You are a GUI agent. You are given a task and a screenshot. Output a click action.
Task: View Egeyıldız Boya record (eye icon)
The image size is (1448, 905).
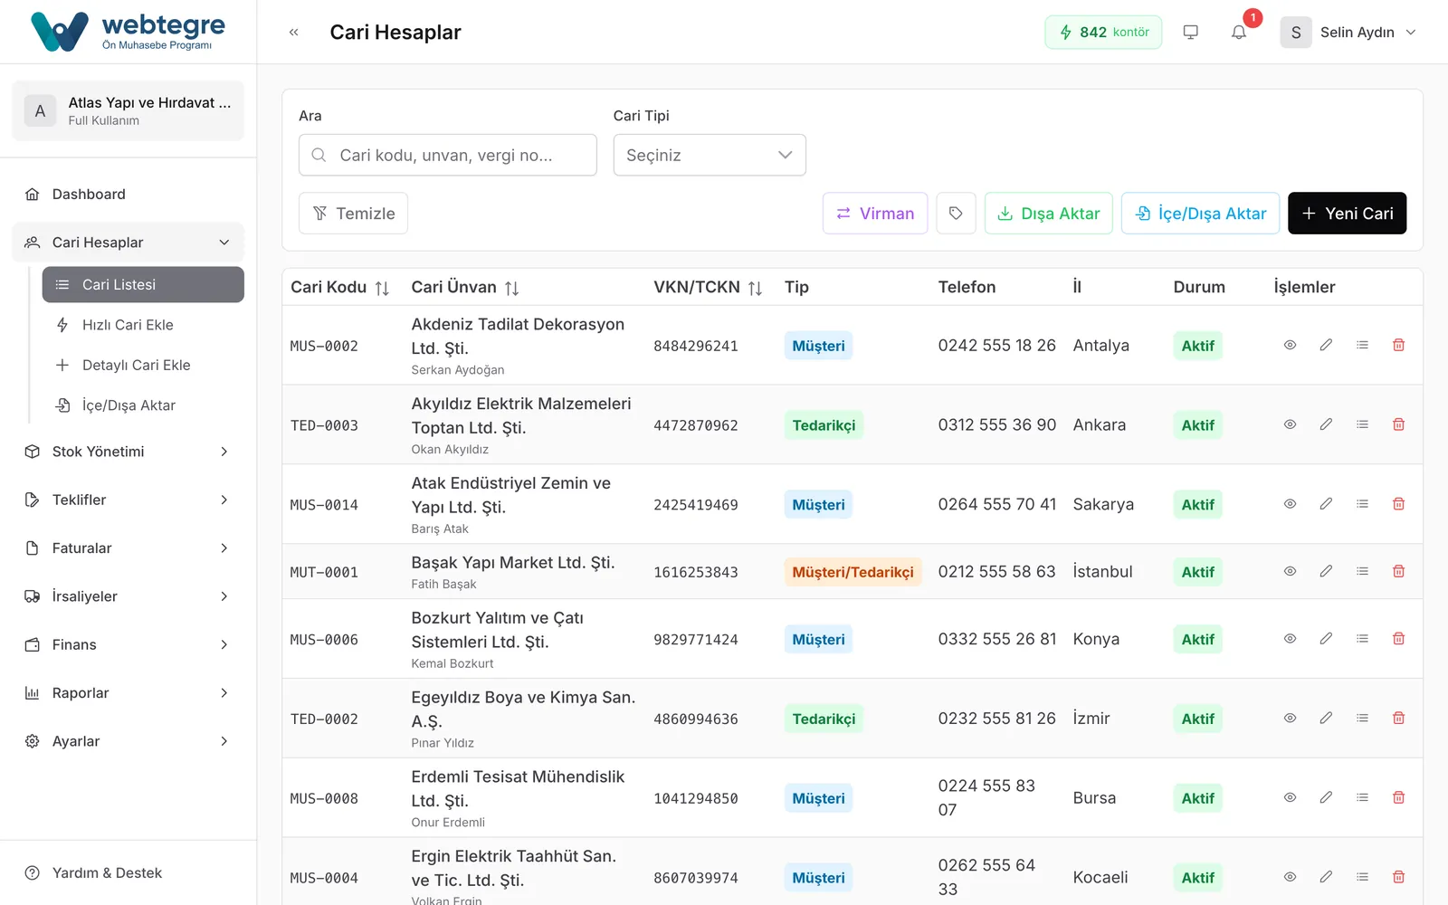(1290, 719)
